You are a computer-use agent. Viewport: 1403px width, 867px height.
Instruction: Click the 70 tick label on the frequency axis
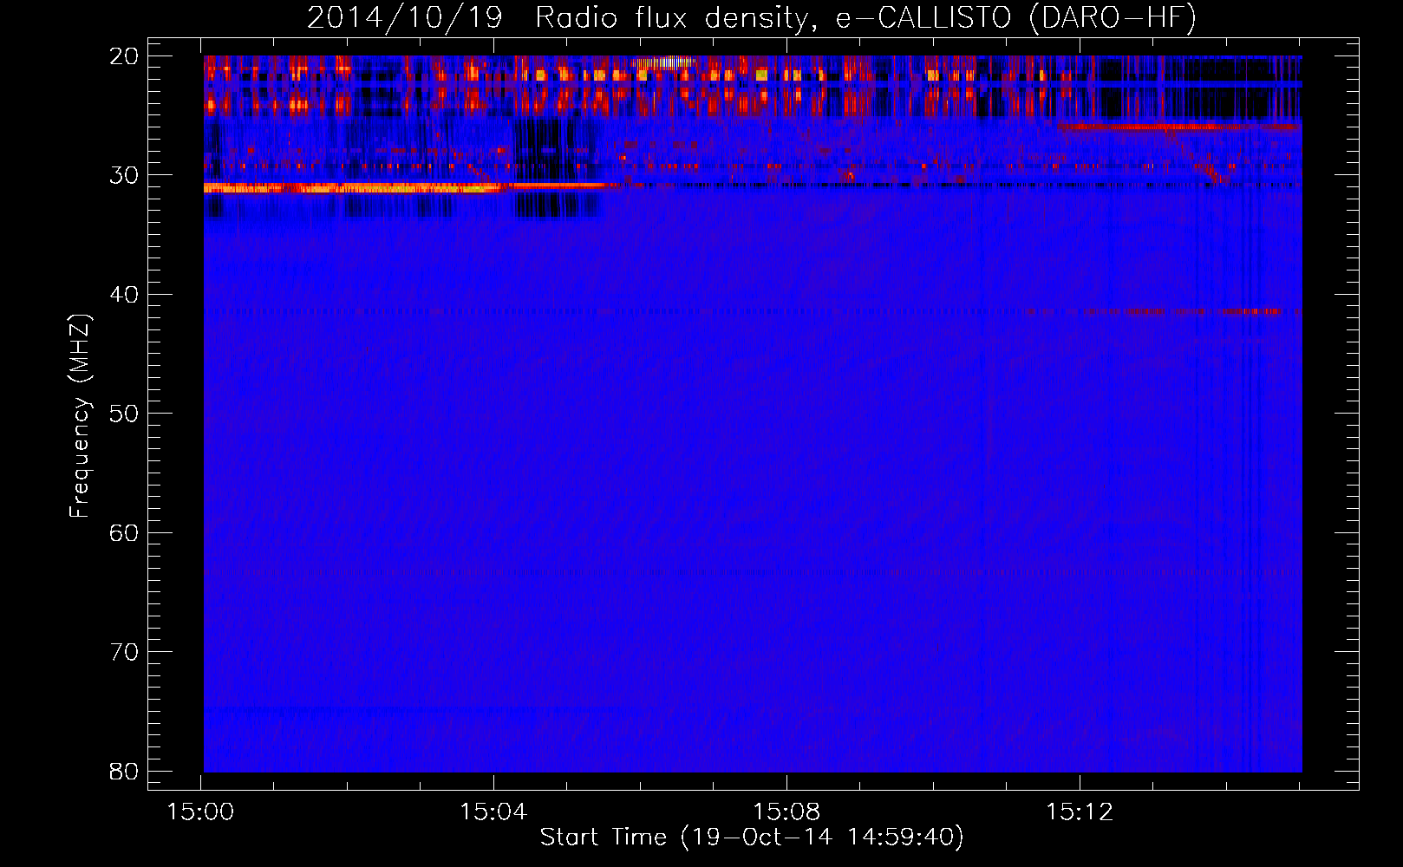pos(124,652)
